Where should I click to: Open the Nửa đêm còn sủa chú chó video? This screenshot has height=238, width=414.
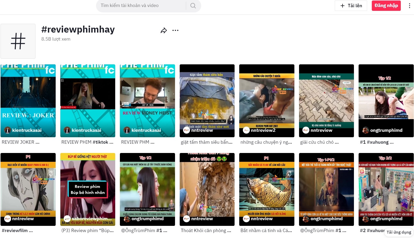[326, 101]
